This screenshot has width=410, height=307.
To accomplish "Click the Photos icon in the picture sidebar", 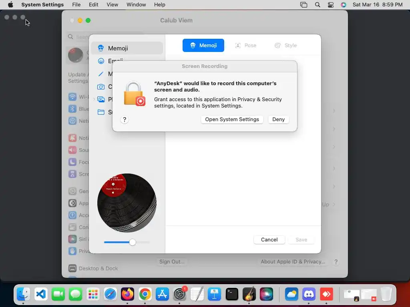I will pyautogui.click(x=101, y=100).
